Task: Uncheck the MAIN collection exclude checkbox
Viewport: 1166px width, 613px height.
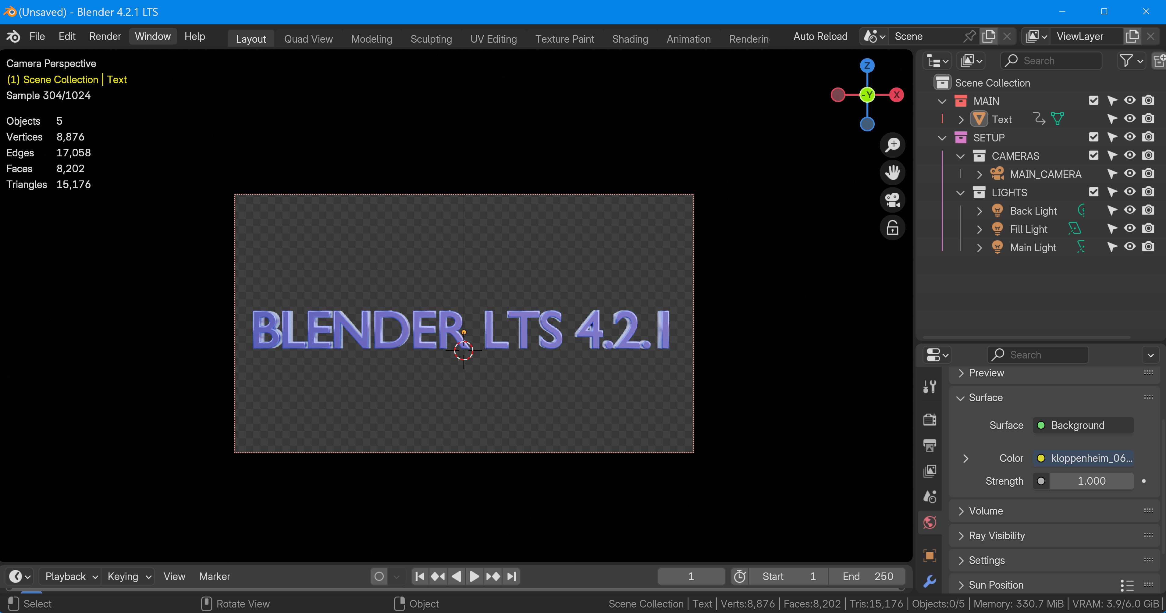Action: (x=1093, y=101)
